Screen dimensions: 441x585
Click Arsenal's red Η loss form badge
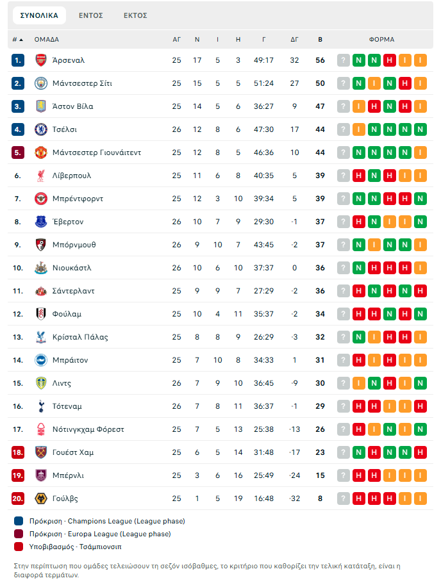390,60
